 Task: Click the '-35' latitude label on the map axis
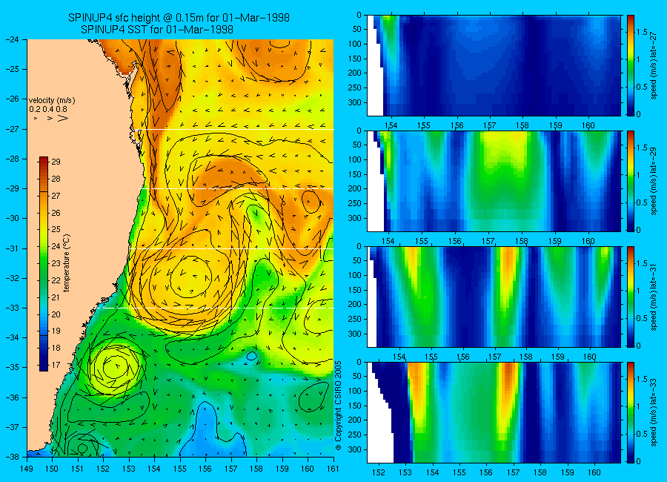click(x=13, y=368)
